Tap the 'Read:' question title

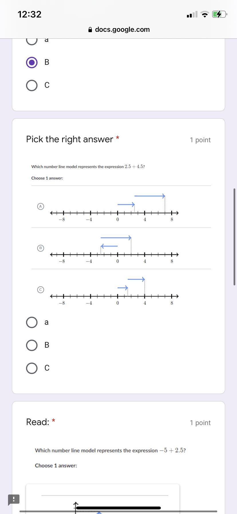[37, 422]
